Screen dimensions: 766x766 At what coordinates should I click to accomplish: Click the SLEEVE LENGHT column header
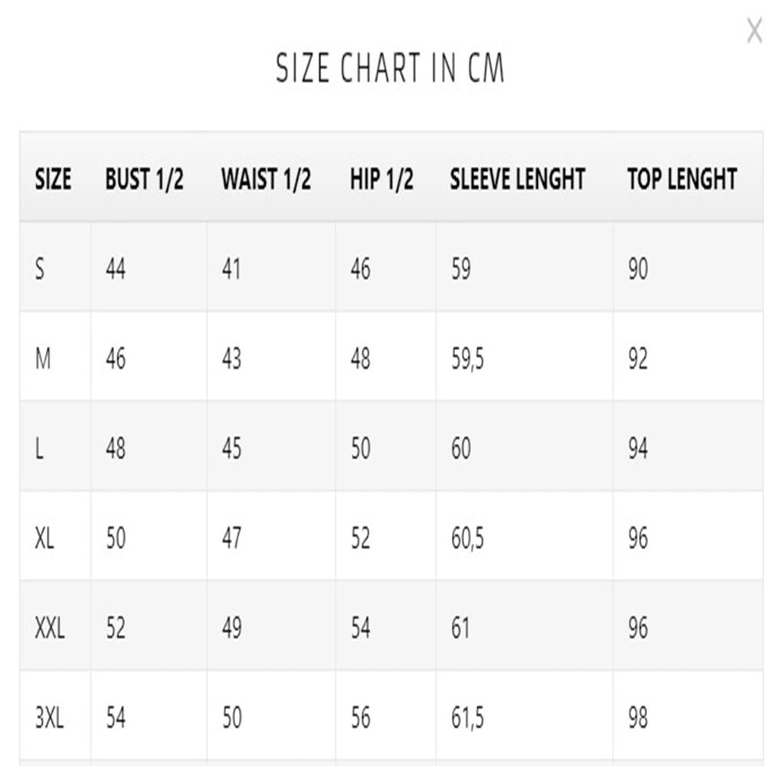(518, 178)
